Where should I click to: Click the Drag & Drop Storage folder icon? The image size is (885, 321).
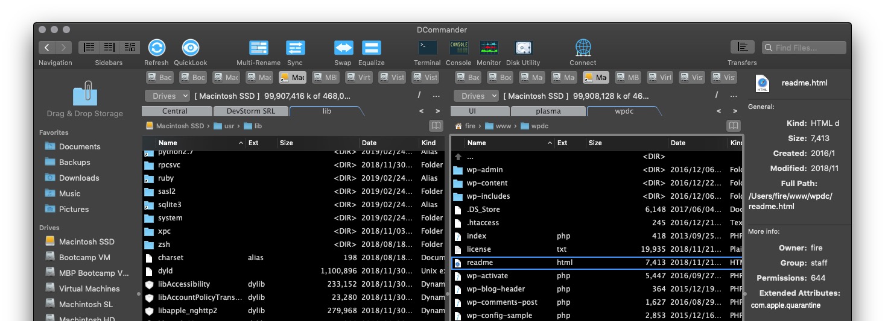click(84, 93)
